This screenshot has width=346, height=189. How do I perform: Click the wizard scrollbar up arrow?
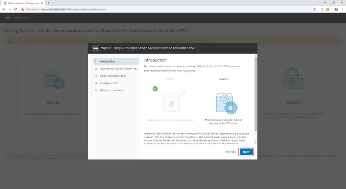point(256,55)
